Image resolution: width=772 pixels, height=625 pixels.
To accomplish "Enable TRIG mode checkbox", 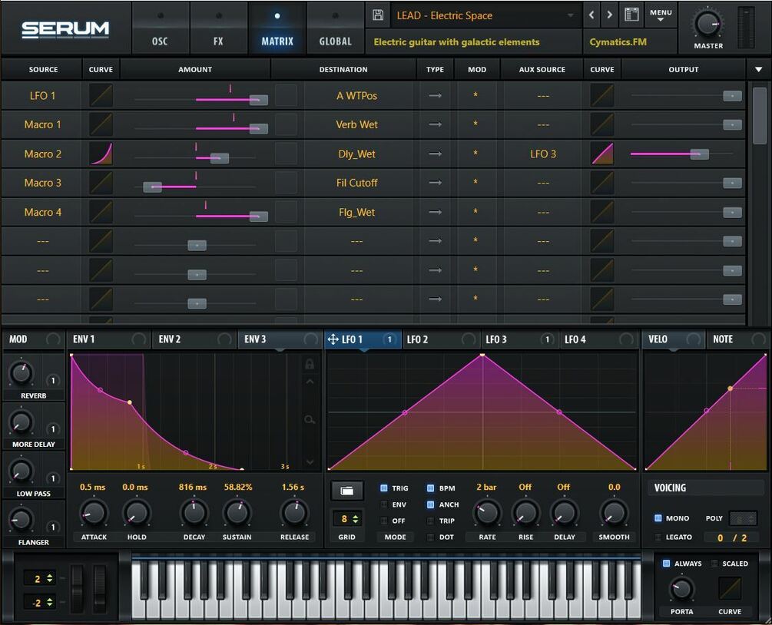I will (384, 488).
